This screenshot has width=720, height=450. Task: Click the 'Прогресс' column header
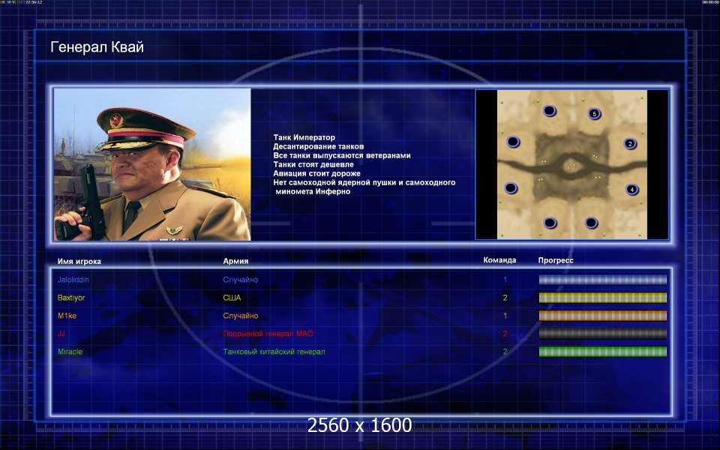556,260
